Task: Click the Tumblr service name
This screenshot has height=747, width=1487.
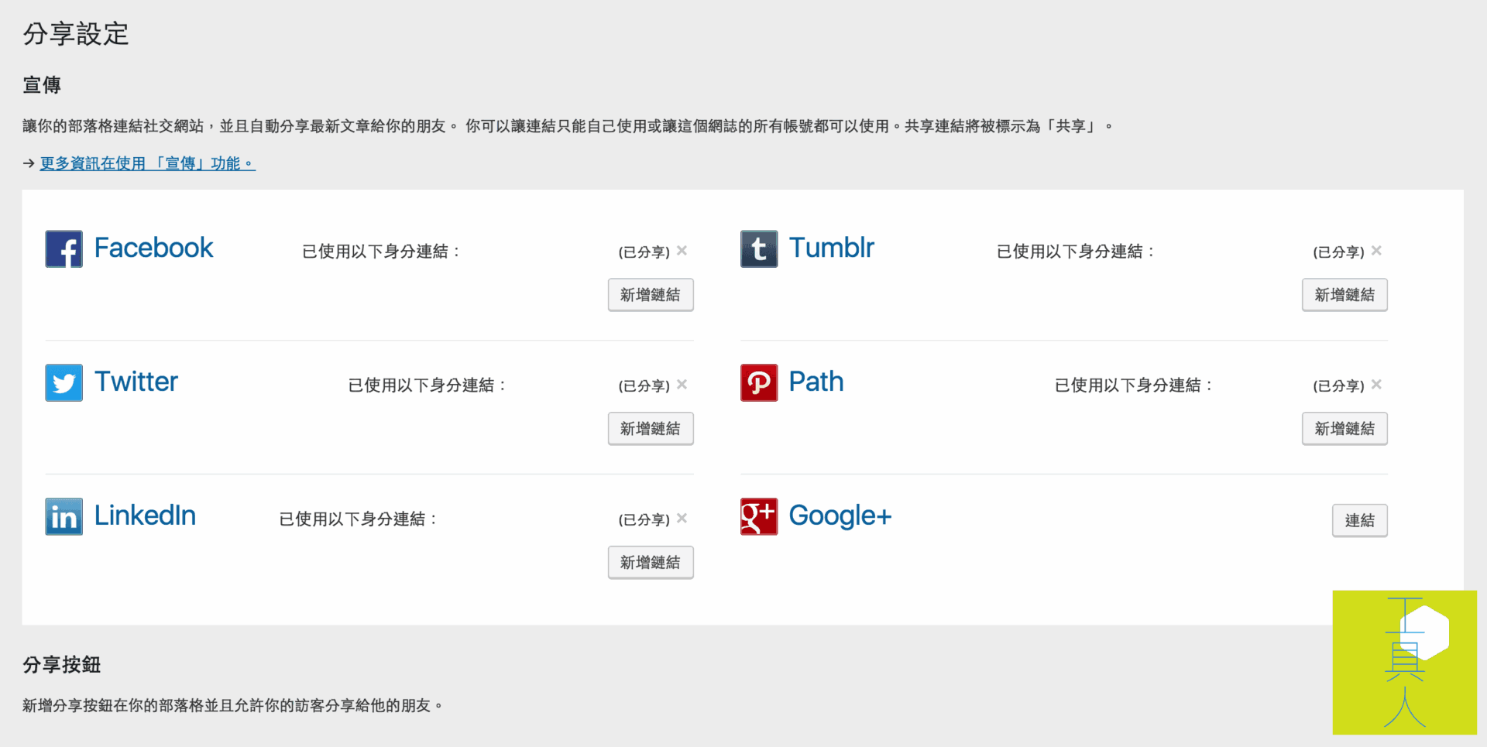Action: pyautogui.click(x=832, y=248)
